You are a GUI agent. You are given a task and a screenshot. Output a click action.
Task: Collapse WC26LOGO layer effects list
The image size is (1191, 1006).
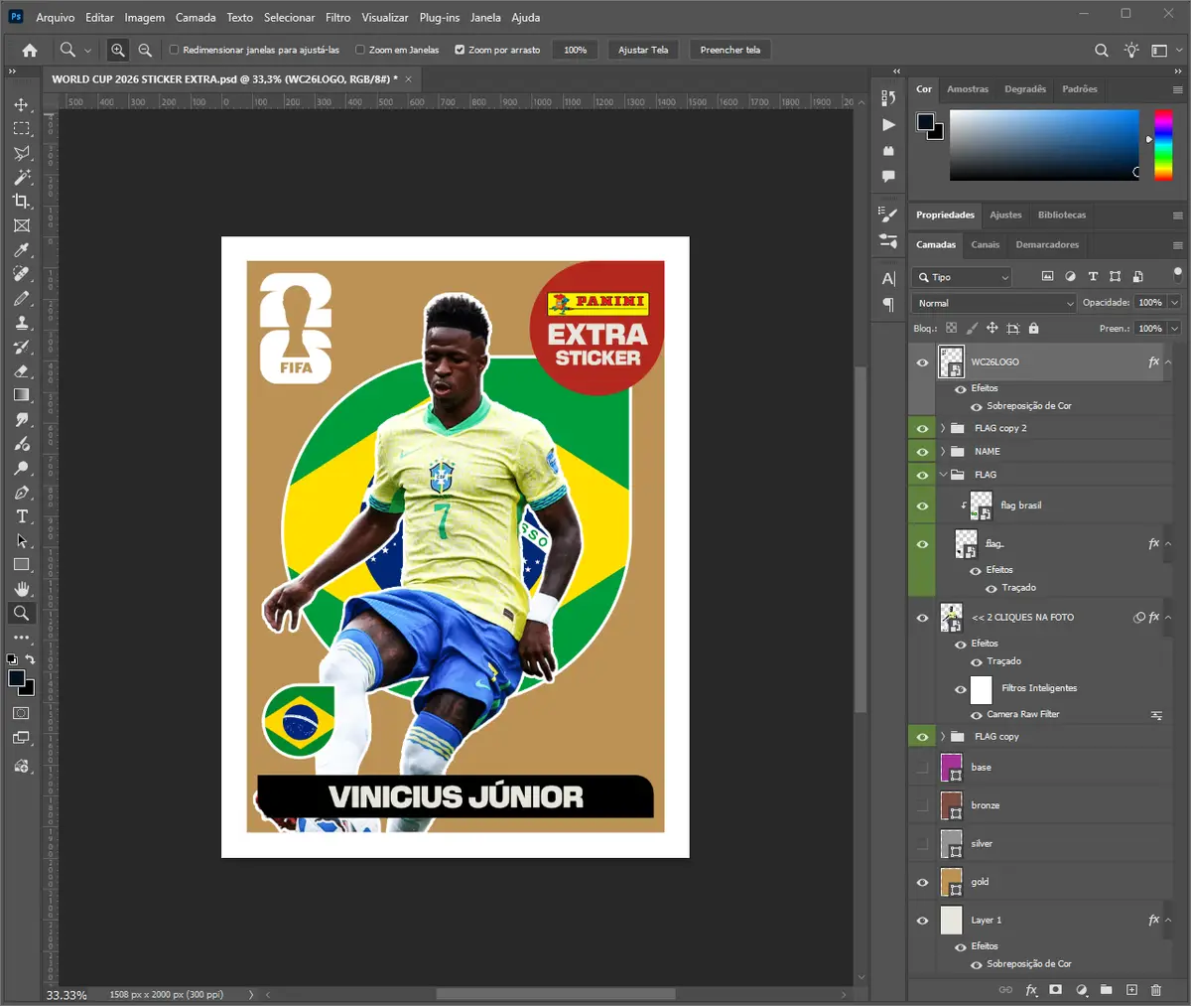click(x=1168, y=362)
